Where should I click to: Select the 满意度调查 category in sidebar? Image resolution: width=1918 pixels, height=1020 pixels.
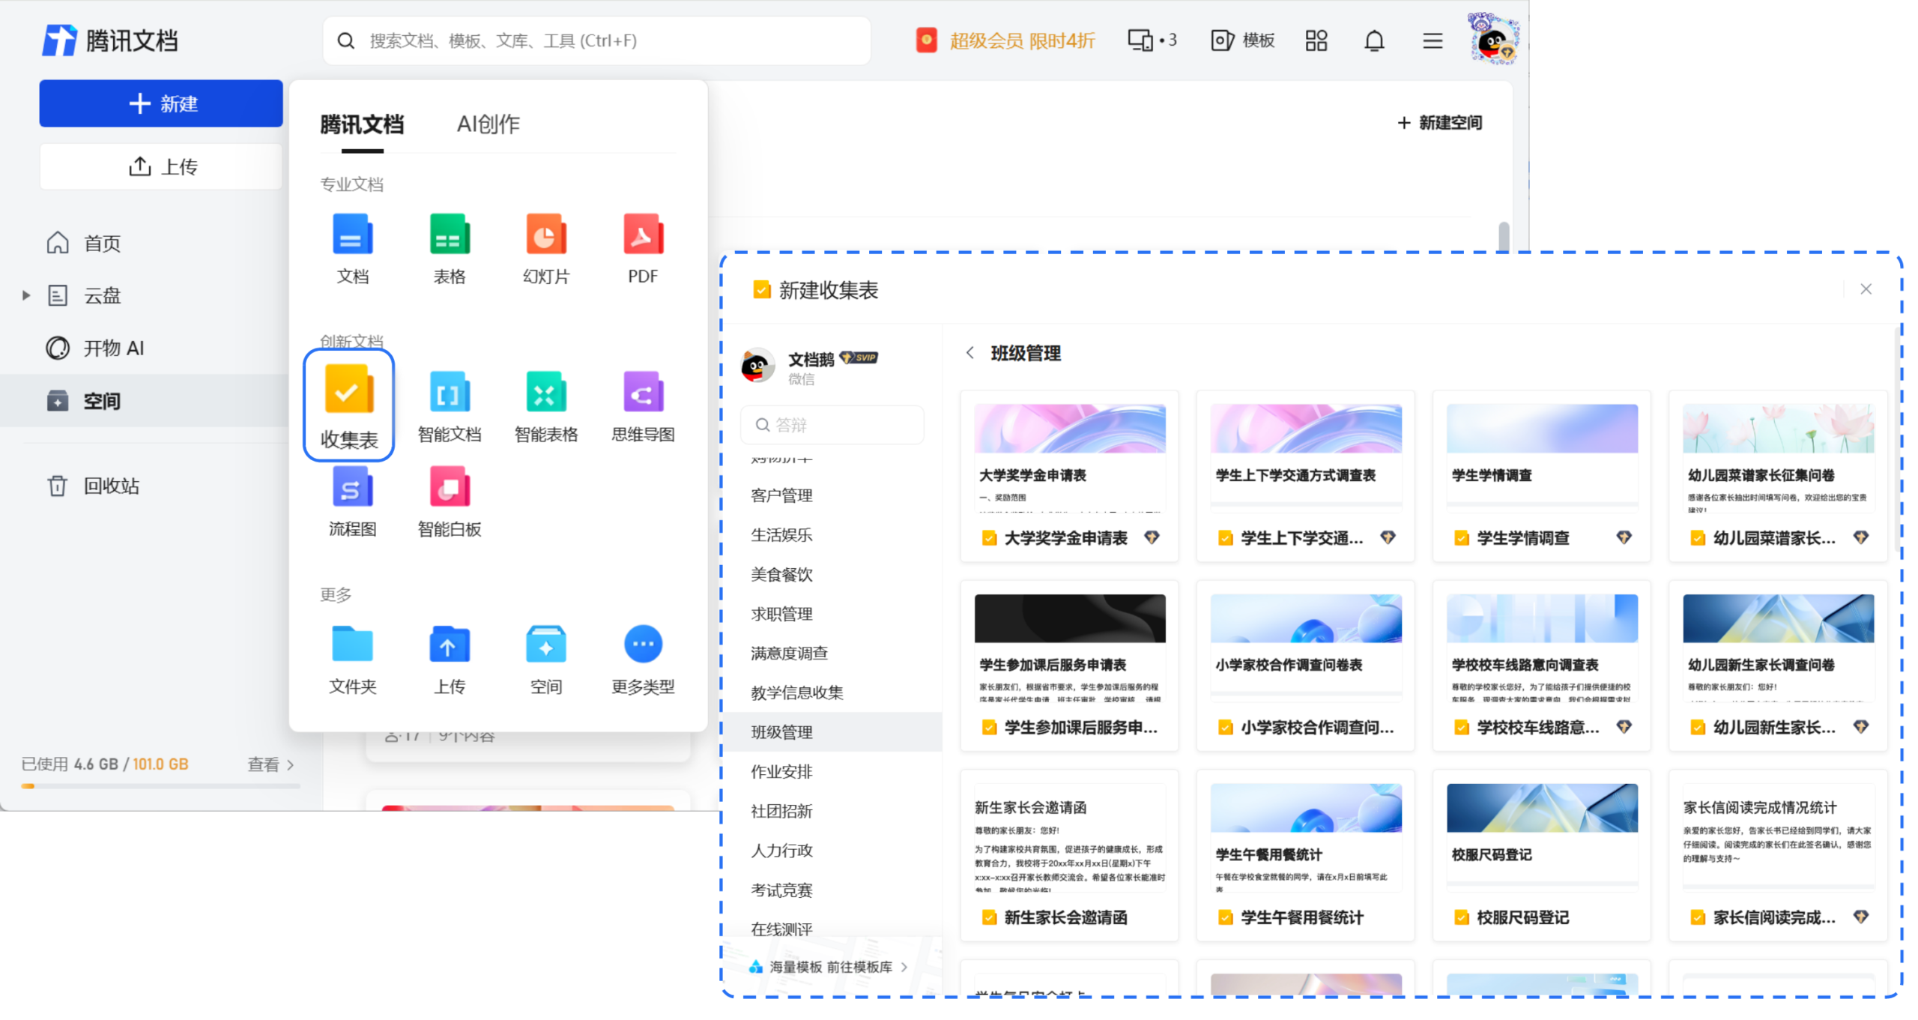tap(789, 653)
